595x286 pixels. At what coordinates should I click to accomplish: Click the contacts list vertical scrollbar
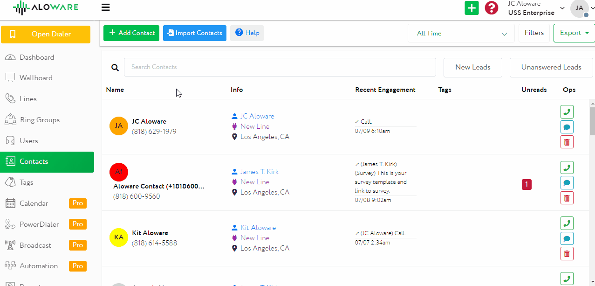[x=592, y=120]
